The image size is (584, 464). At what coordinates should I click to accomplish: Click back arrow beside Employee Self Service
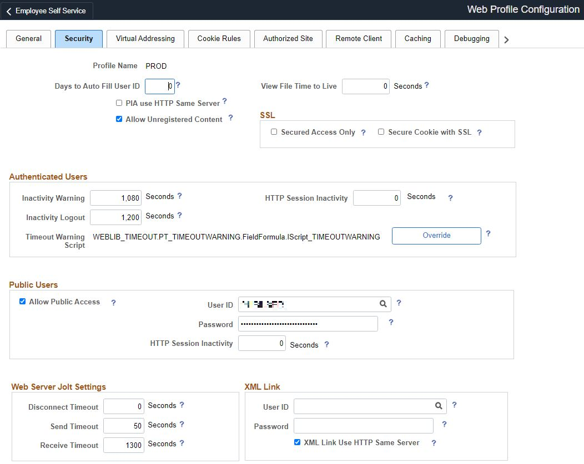click(x=9, y=11)
